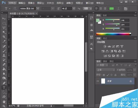
Task: Toggle lock image pixels brush icon
Action: click(108, 75)
